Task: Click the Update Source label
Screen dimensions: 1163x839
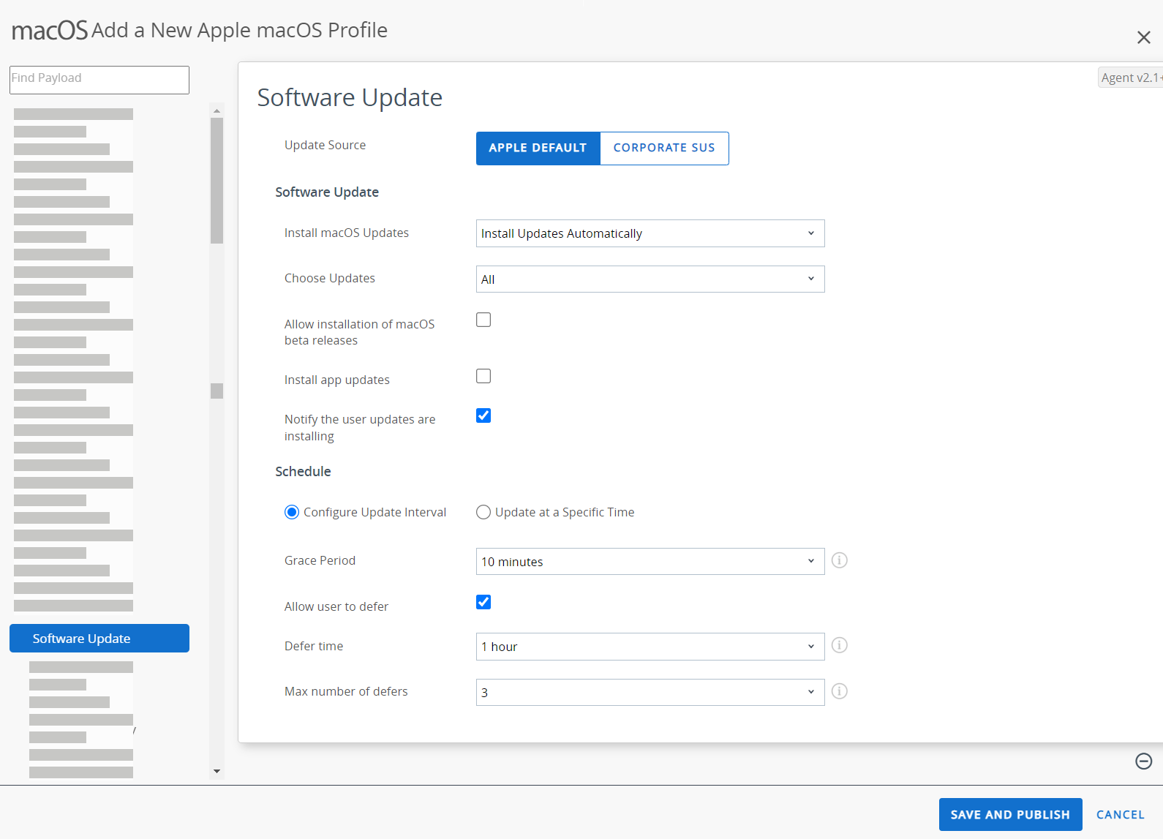Action: click(325, 145)
